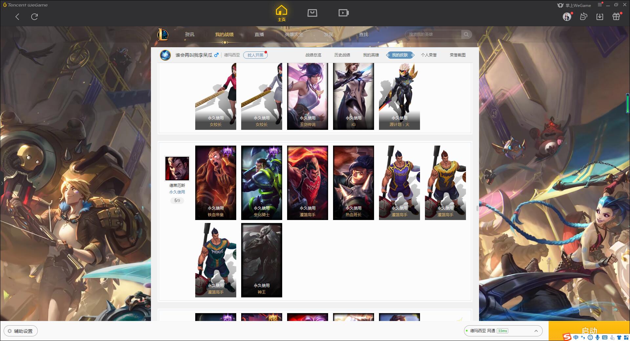Open the 荣誉截图 tab
Viewport: 630px width, 341px height.
click(x=458, y=55)
